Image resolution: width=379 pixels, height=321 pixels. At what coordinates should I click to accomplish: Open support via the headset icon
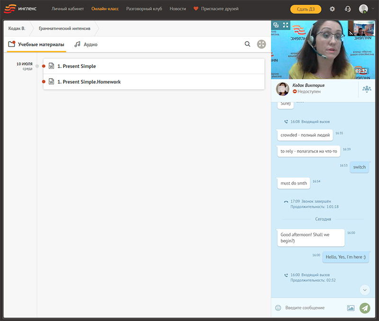pyautogui.click(x=348, y=9)
